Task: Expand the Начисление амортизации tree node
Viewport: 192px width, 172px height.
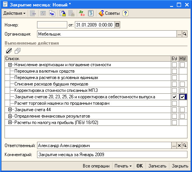Action: pos(10,65)
